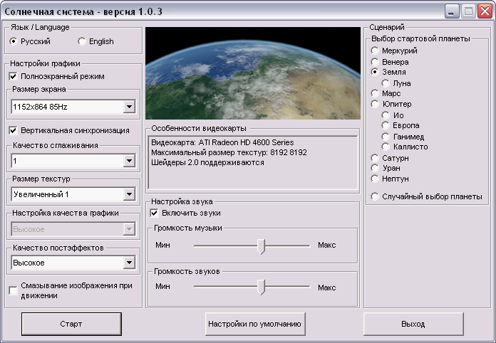Select Луна as the starting body
This screenshot has width=496, height=343.
pos(386,83)
